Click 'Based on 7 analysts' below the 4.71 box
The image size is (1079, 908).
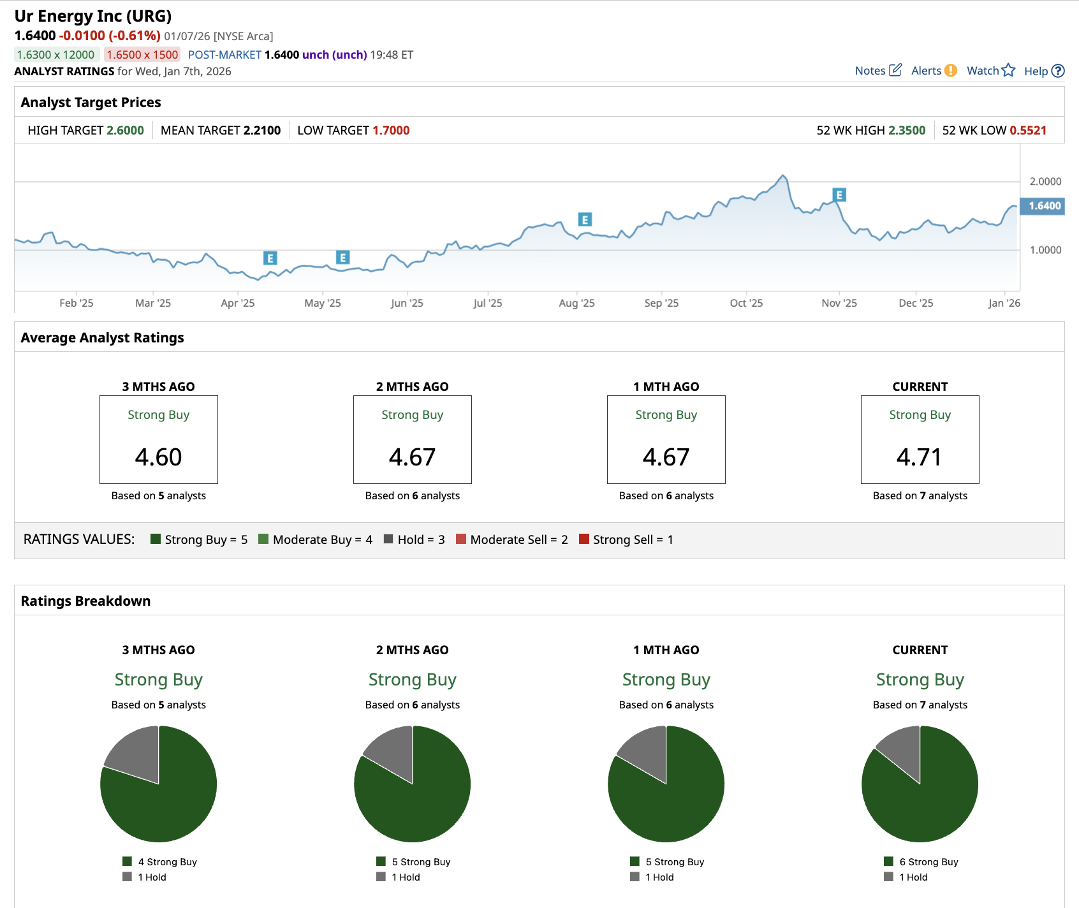(x=920, y=495)
